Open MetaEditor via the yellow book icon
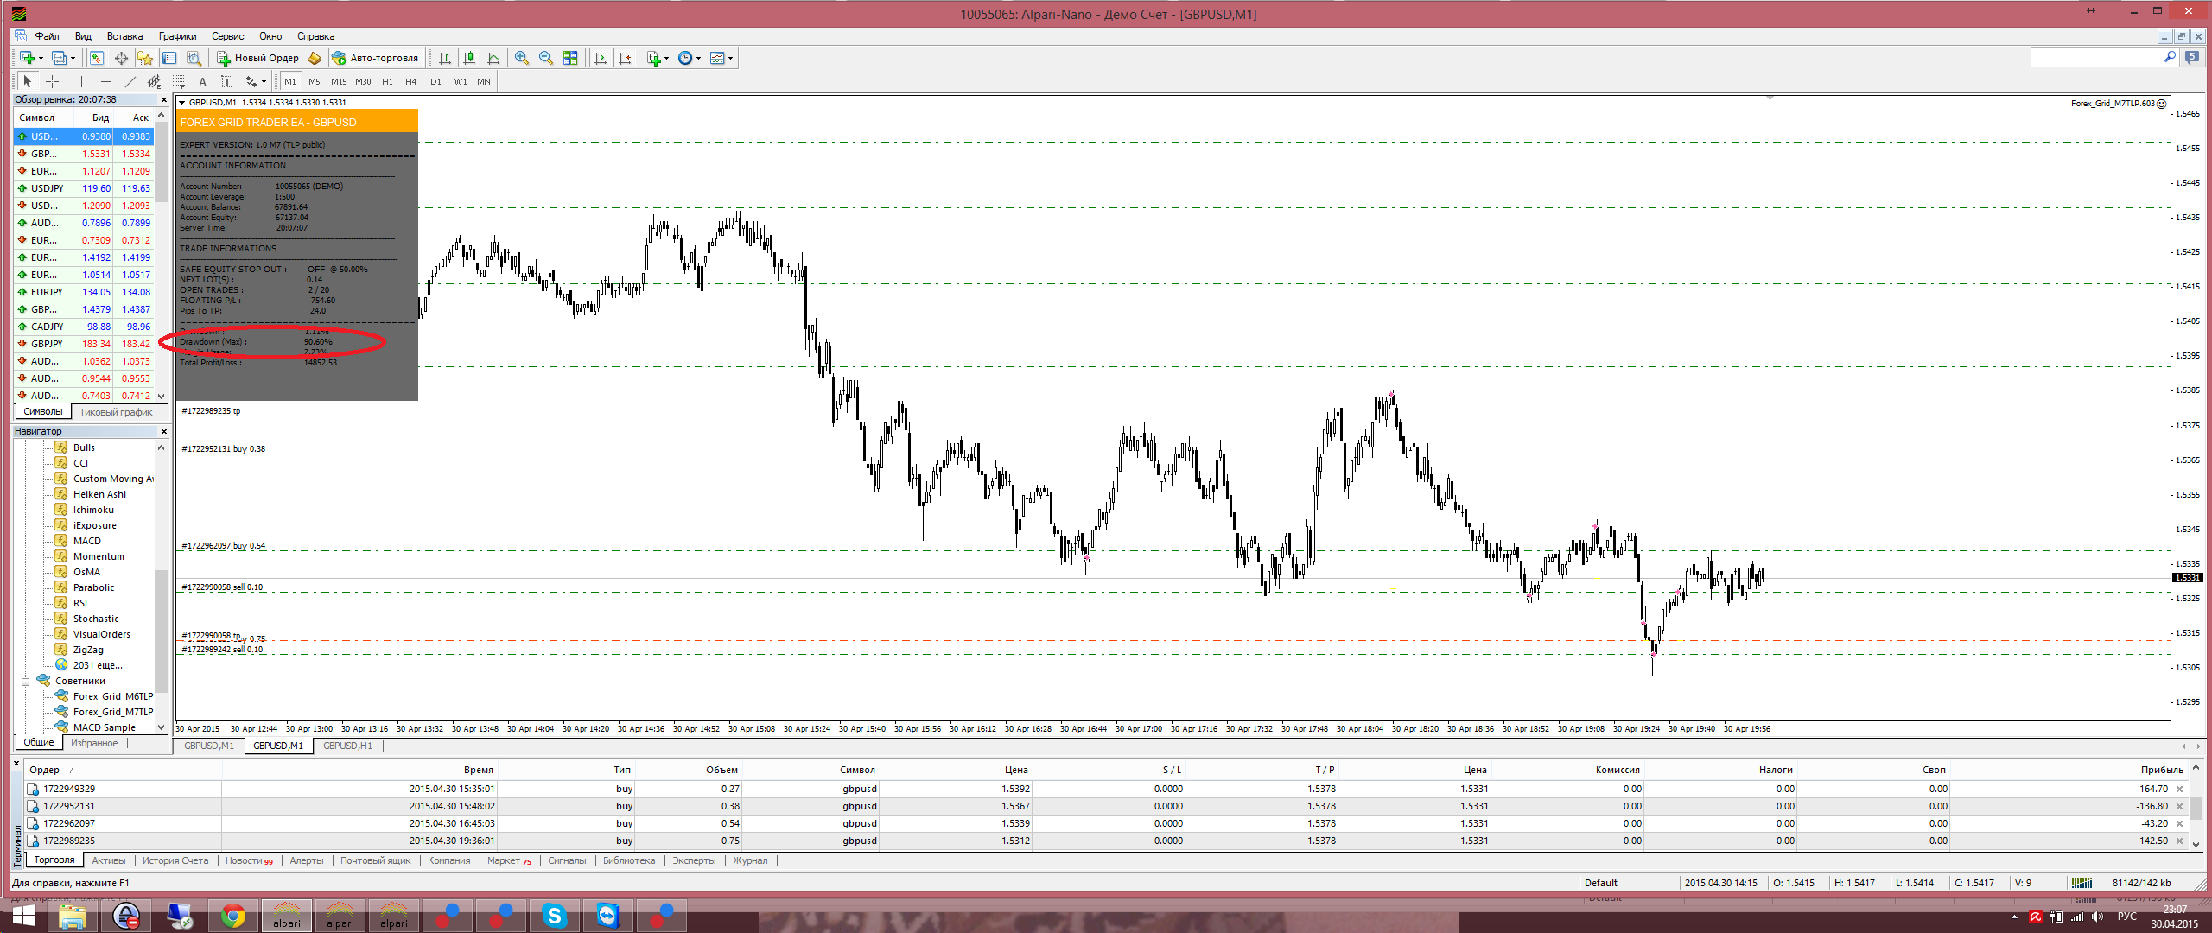Screen dimensions: 2212x933 point(315,58)
